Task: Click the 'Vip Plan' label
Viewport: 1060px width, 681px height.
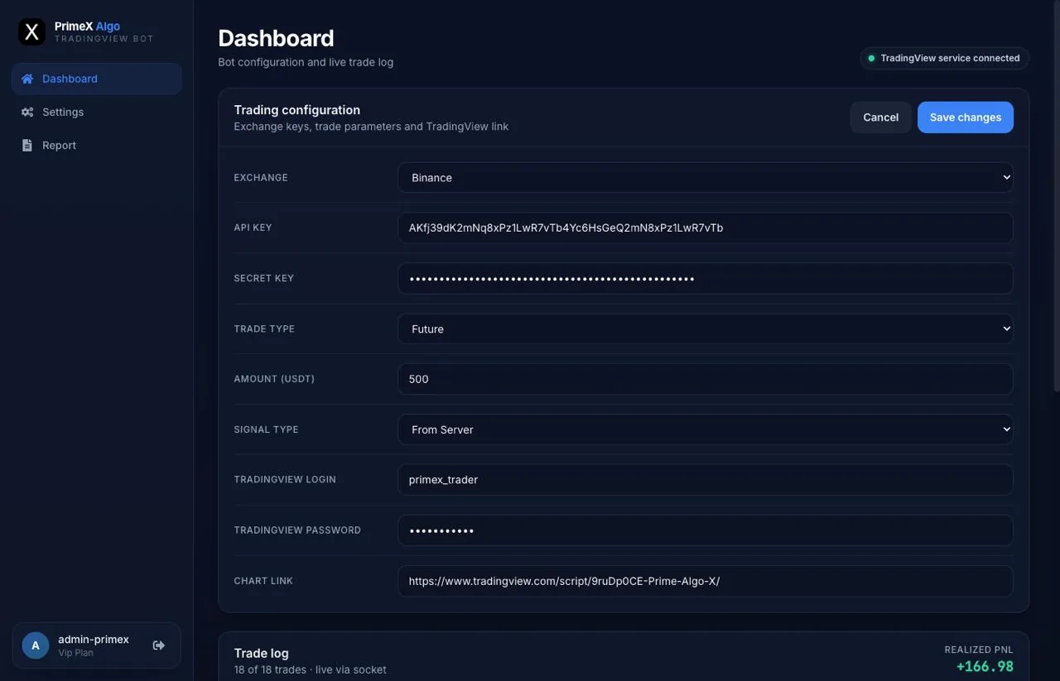Action: point(75,653)
